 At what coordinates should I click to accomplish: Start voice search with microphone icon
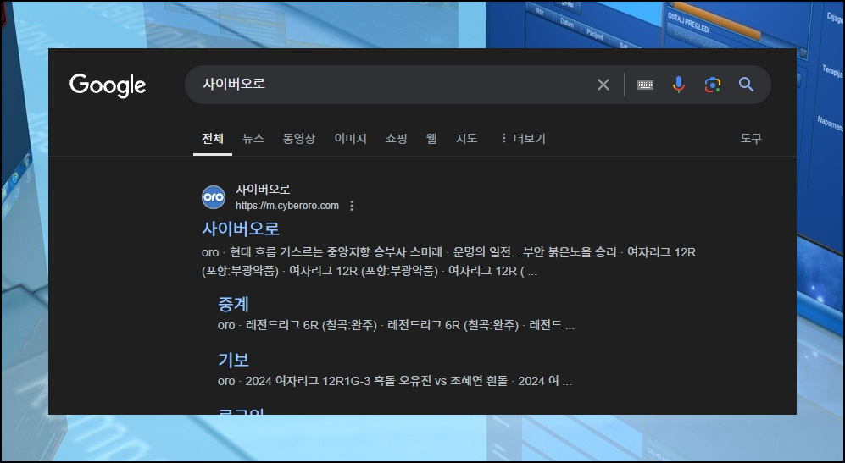pyautogui.click(x=679, y=85)
